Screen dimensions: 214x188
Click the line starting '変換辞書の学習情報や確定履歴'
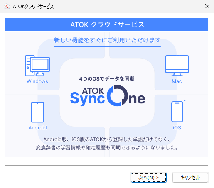[x=107, y=148]
